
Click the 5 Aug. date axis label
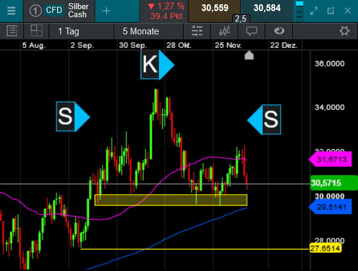34,45
